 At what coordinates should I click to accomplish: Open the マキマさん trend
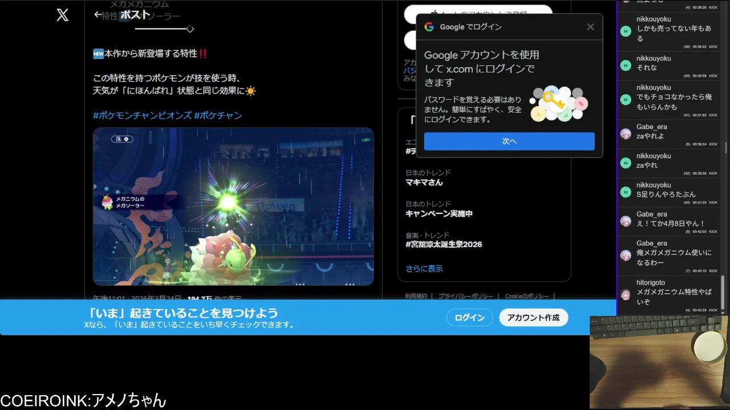pyautogui.click(x=424, y=182)
